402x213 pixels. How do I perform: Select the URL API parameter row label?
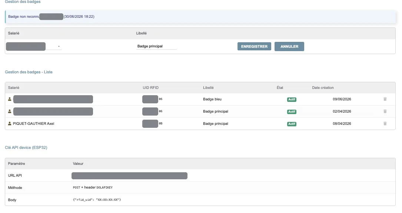pos(15,176)
